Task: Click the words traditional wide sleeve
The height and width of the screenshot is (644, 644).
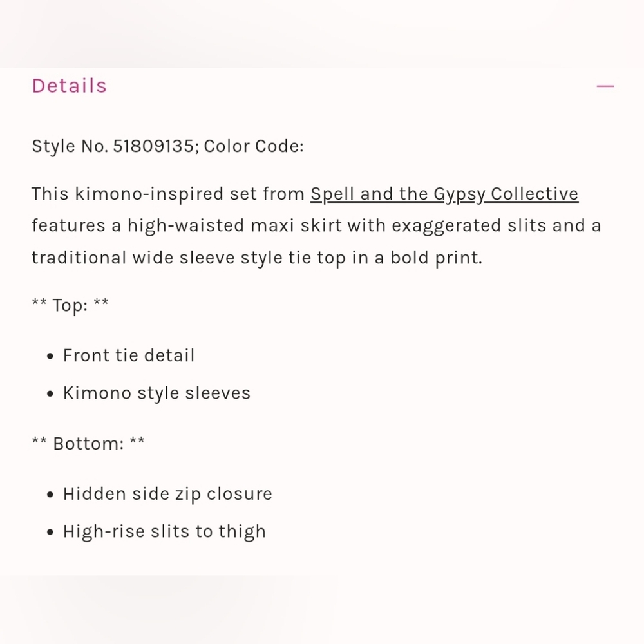Action: 133,258
